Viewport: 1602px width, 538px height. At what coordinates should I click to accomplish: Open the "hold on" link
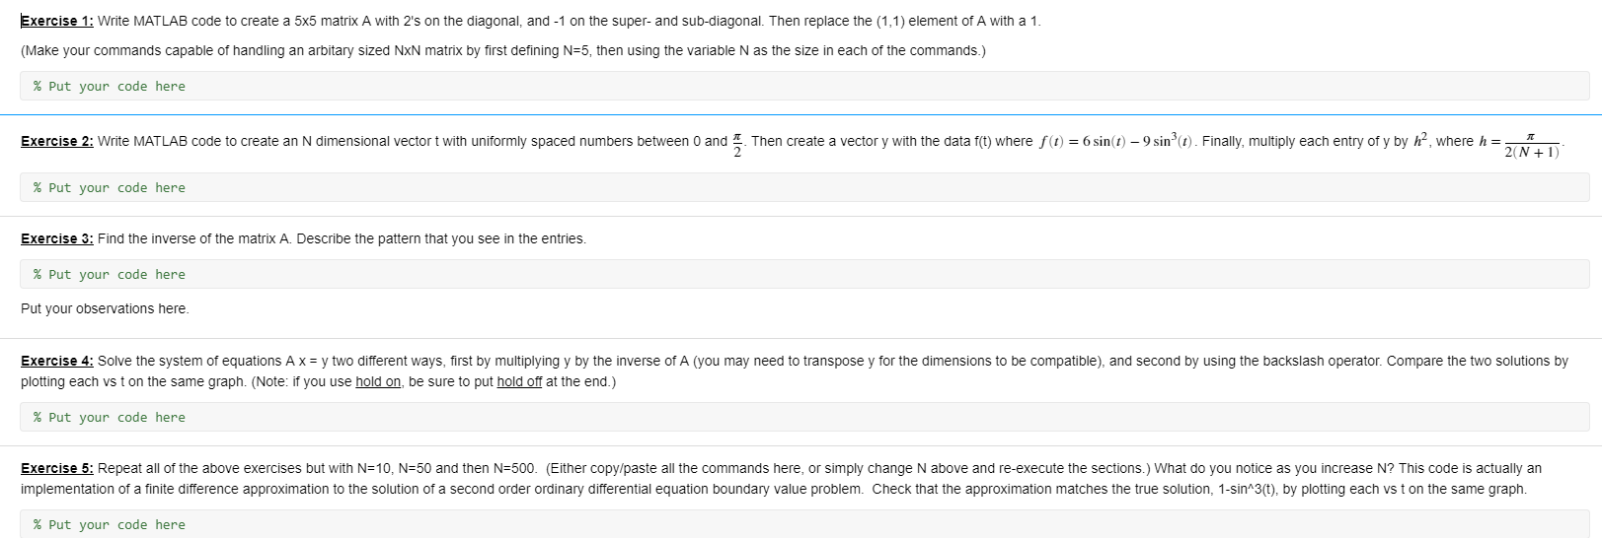click(x=378, y=382)
